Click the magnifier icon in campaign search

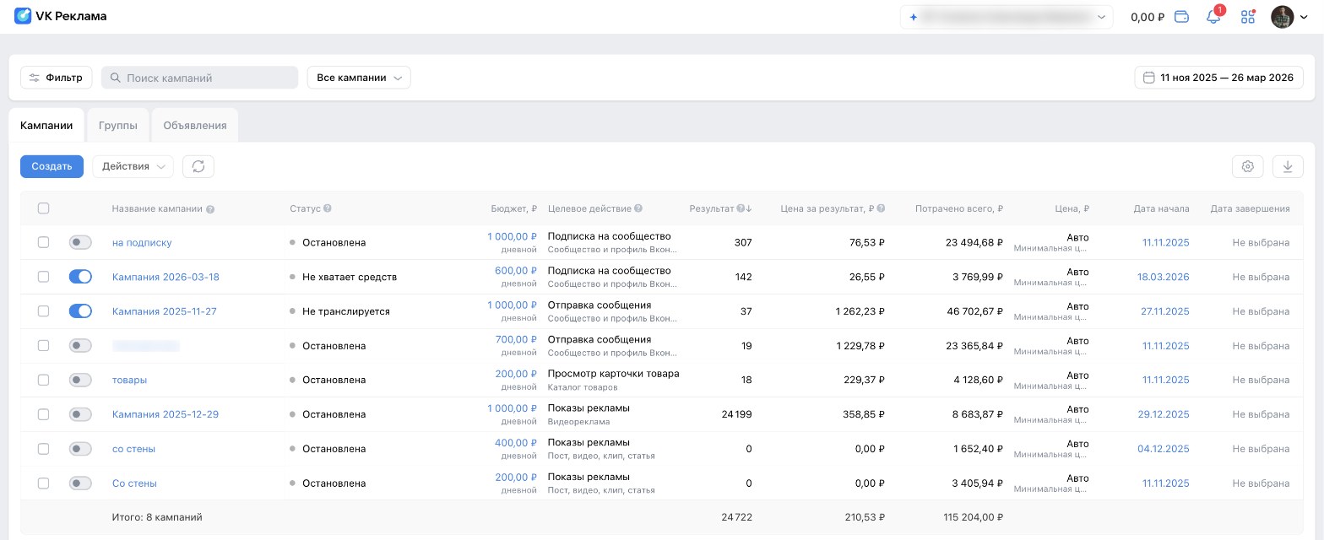(116, 78)
